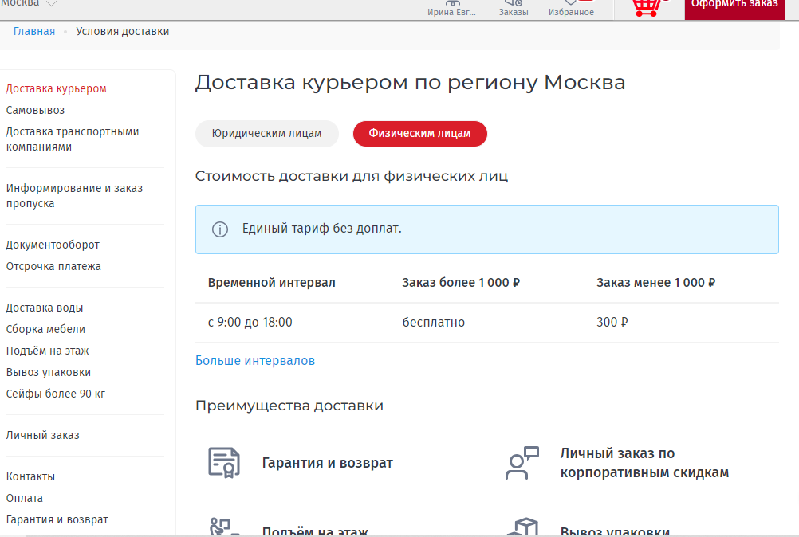Click the Вывоз упаковки box icon
The image size is (799, 537).
[x=522, y=527]
